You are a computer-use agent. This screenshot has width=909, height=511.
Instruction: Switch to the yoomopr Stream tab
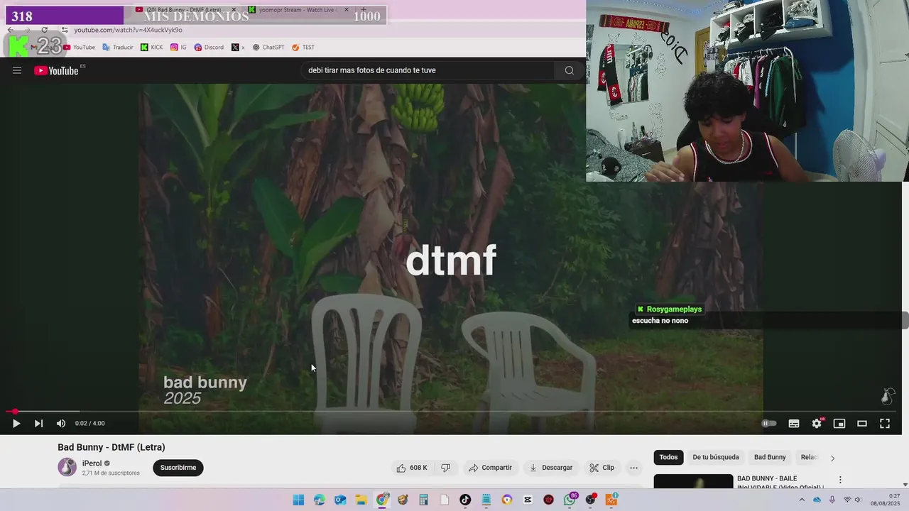pyautogui.click(x=298, y=10)
